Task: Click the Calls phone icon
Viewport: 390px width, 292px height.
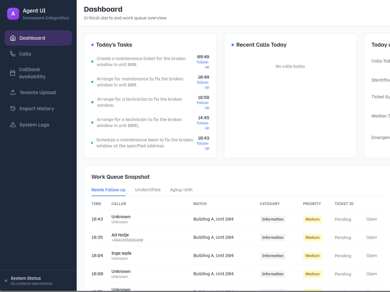Action: [x=12, y=54]
